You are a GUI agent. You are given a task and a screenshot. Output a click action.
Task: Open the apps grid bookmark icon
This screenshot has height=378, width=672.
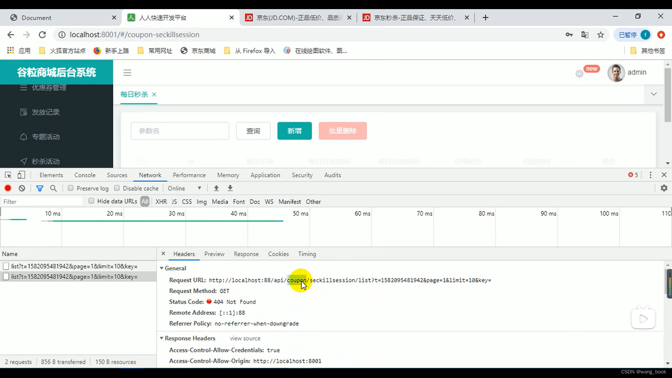tap(10, 51)
